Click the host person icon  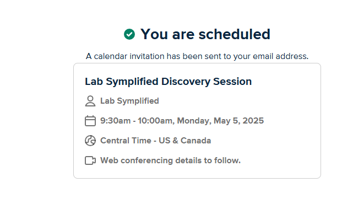pyautogui.click(x=90, y=101)
